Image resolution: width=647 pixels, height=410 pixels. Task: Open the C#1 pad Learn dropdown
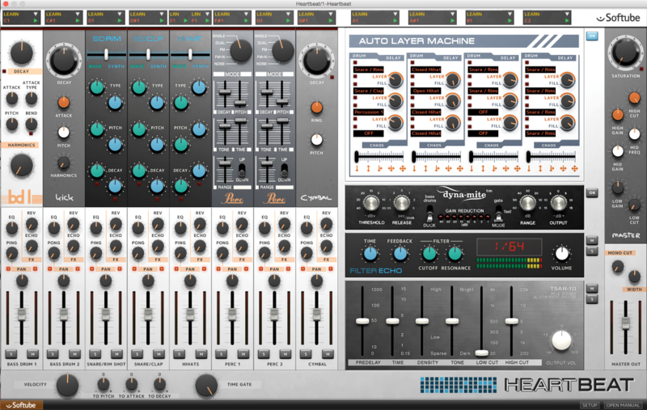coord(78,14)
